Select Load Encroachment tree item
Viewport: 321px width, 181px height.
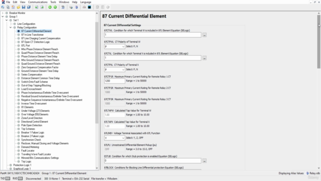click(31, 89)
